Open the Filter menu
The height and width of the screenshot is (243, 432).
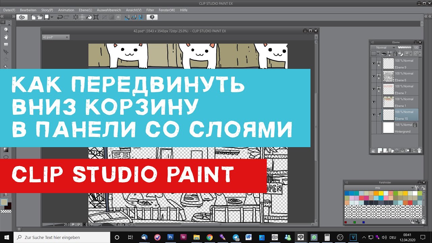tap(150, 10)
